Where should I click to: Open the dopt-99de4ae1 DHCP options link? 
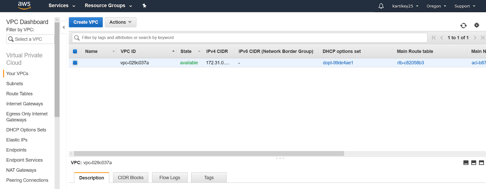[338, 63]
